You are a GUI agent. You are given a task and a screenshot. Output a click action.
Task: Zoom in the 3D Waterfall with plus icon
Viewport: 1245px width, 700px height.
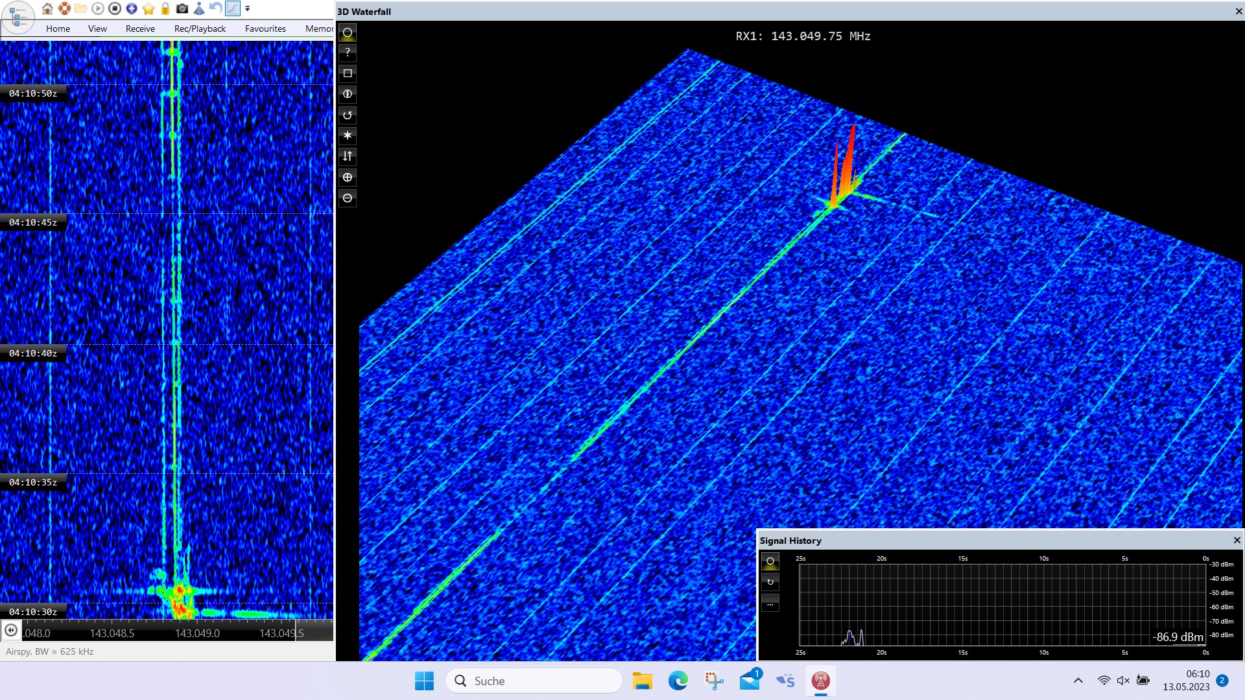[x=348, y=177]
